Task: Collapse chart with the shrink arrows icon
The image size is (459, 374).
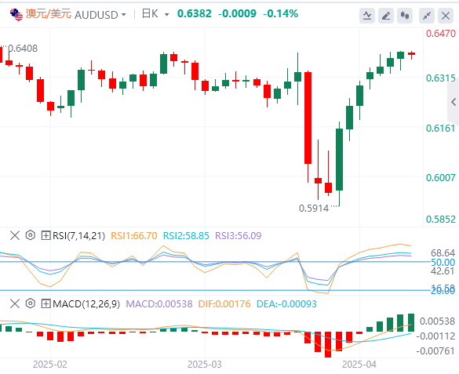Action: pos(427,16)
